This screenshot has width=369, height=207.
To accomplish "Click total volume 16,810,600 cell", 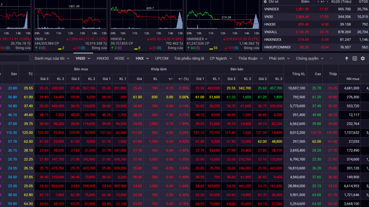I will (x=296, y=168).
